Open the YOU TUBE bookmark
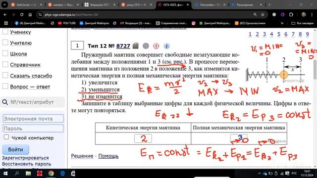Viewport: 317px width, 178px height. [x=67, y=23]
